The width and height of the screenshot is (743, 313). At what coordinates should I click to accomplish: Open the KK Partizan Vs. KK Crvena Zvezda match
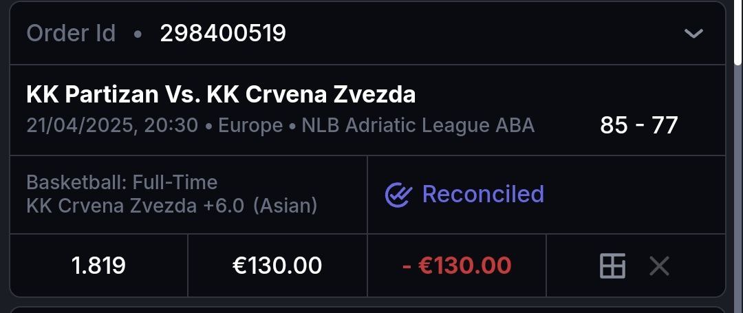pos(221,94)
